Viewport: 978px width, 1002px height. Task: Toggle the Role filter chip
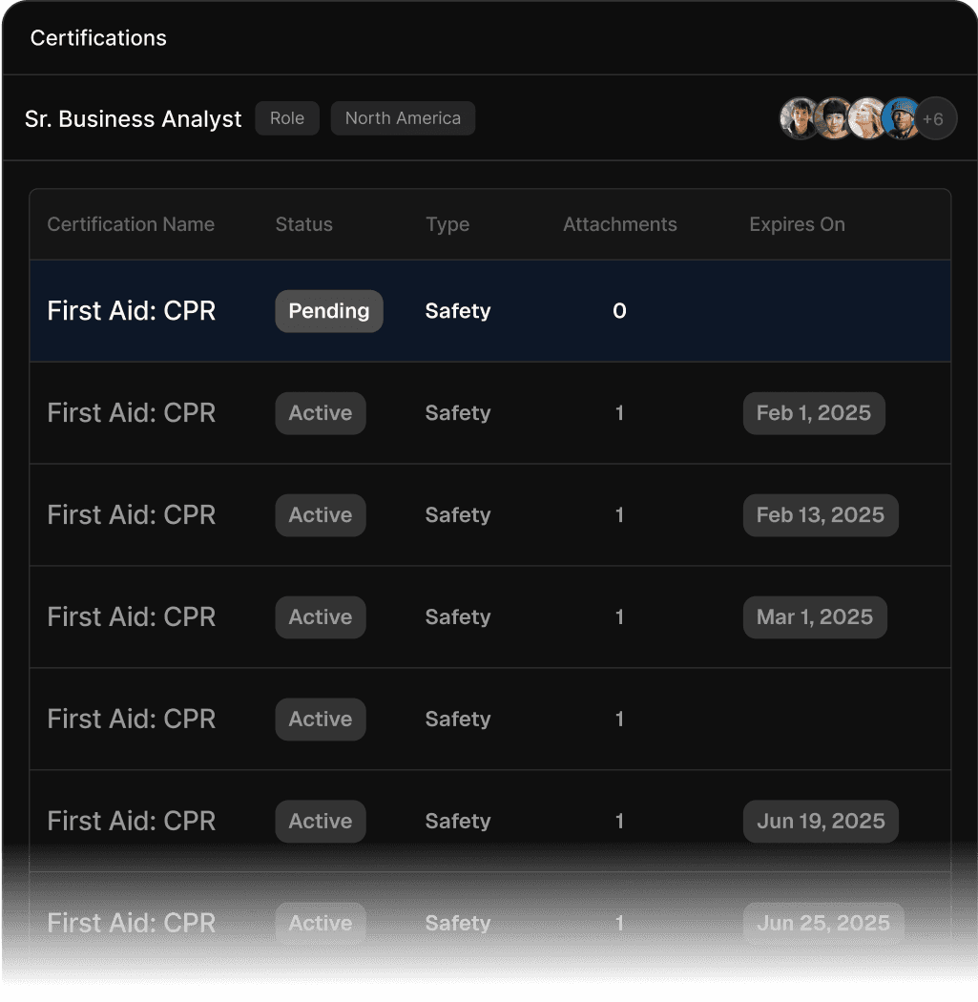pos(286,117)
